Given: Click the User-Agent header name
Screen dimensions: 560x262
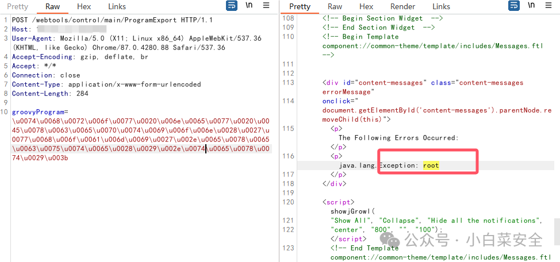Looking at the screenshot, I should [x=32, y=38].
